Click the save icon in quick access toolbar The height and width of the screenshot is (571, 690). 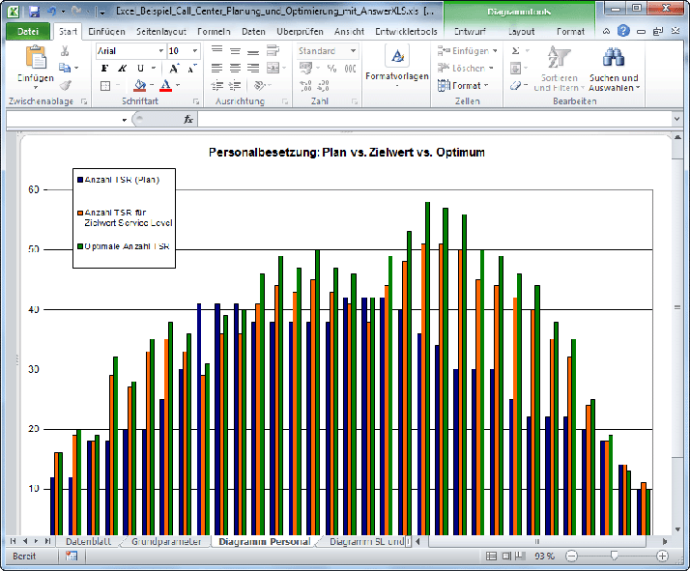click(x=34, y=11)
